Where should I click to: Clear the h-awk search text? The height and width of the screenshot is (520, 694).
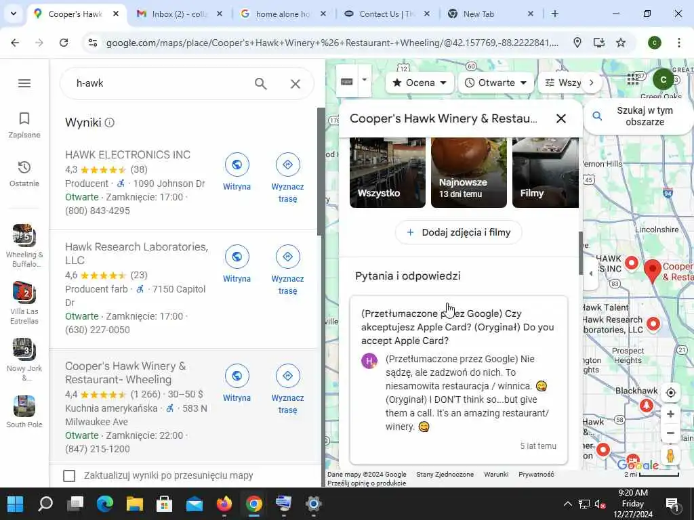[x=295, y=83]
